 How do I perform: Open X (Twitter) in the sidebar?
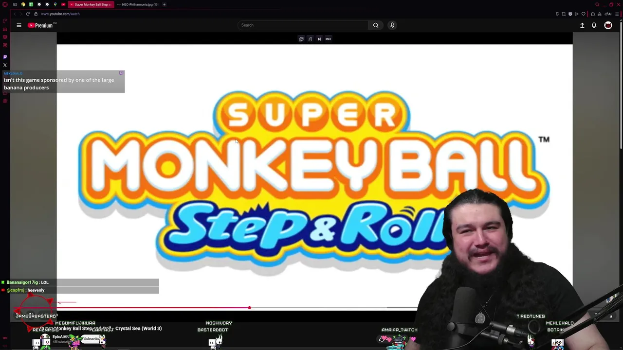[x=5, y=65]
